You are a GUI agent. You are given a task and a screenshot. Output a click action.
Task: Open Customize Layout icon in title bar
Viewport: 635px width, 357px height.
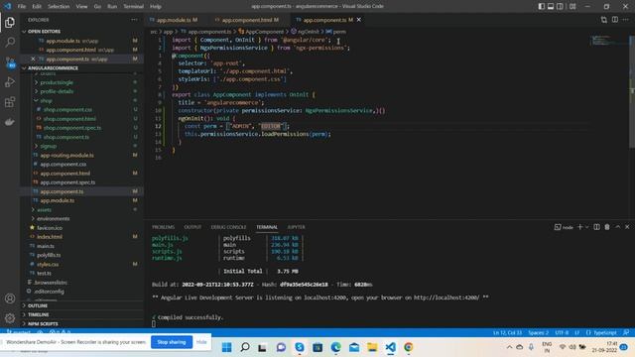572,6
